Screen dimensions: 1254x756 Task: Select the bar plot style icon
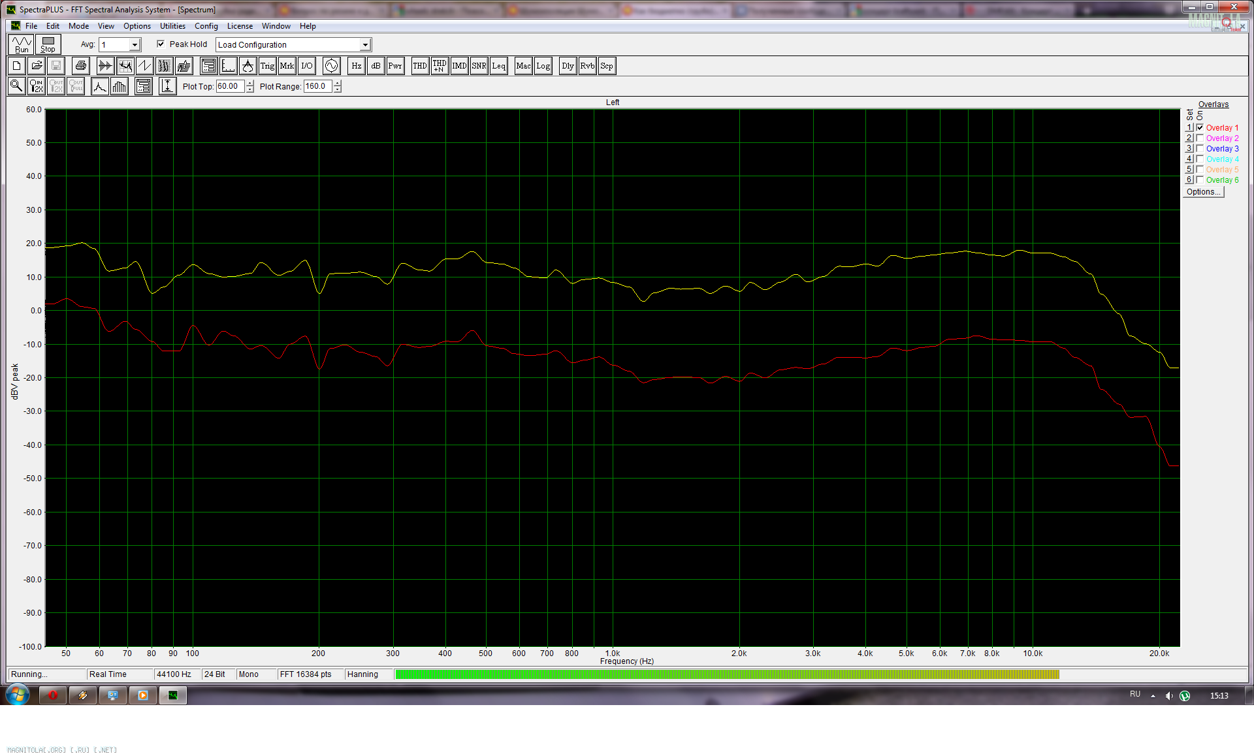120,86
